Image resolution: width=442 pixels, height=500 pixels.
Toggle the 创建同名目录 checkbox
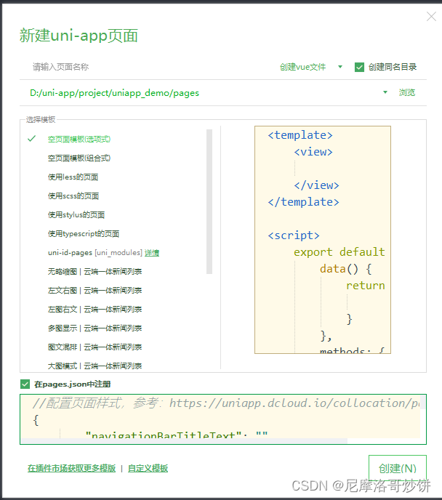pyautogui.click(x=359, y=68)
